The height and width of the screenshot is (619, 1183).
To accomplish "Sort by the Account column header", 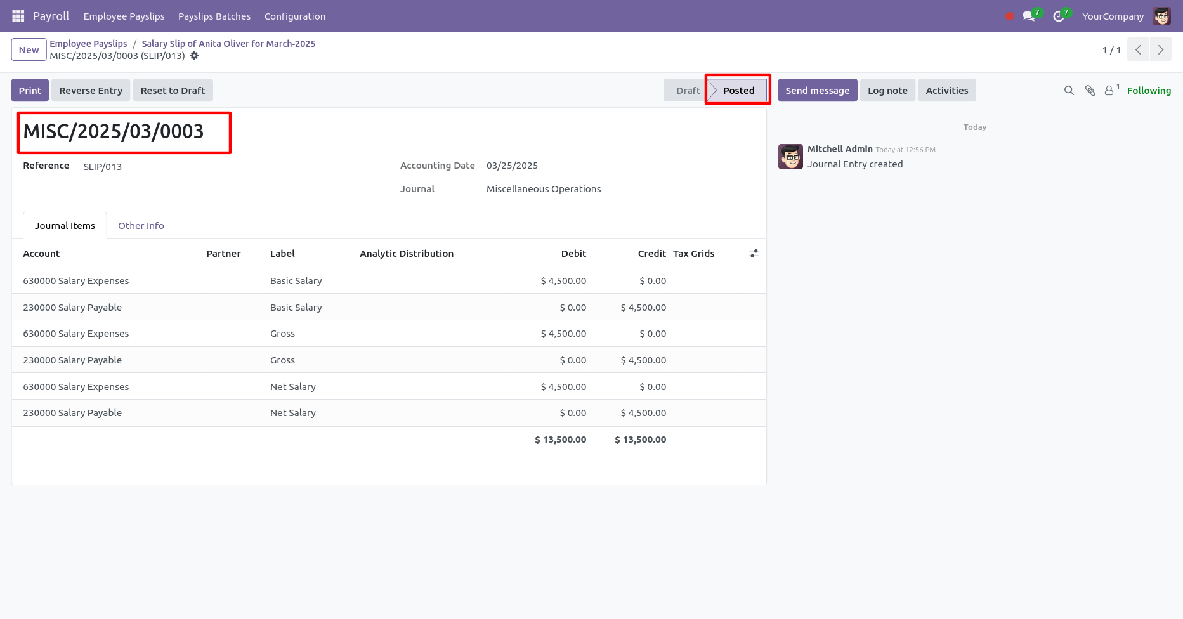I will 41,254.
